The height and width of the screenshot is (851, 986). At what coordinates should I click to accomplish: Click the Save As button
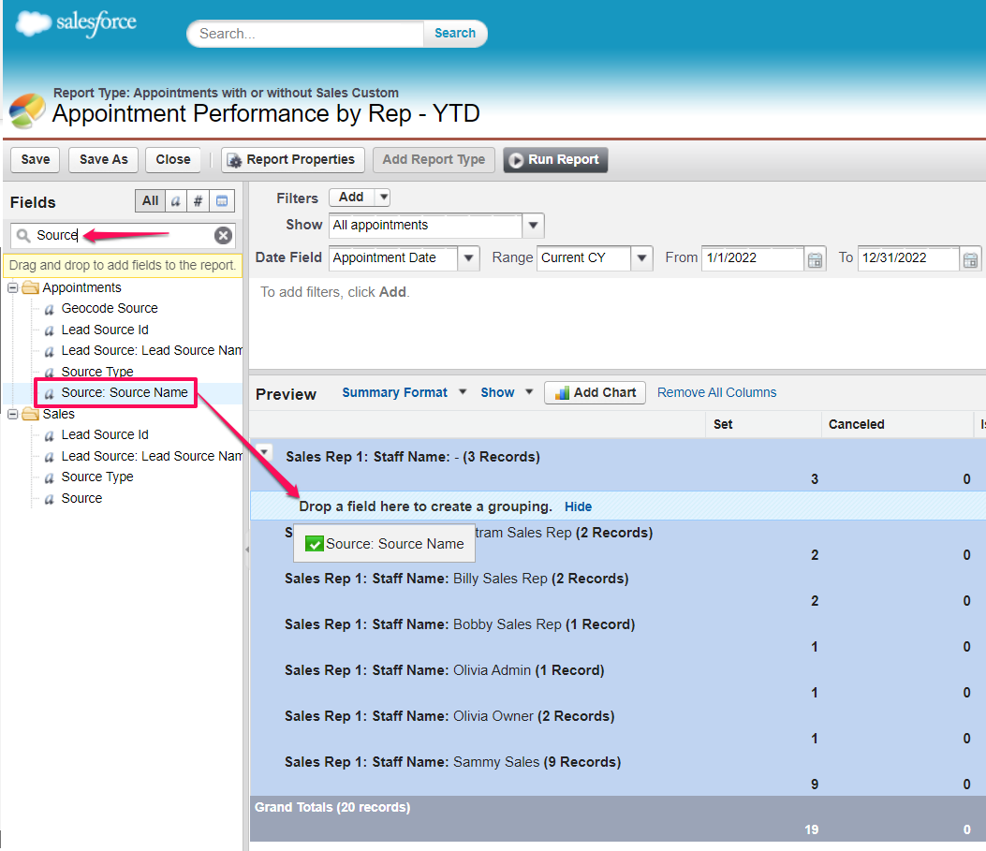[104, 160]
